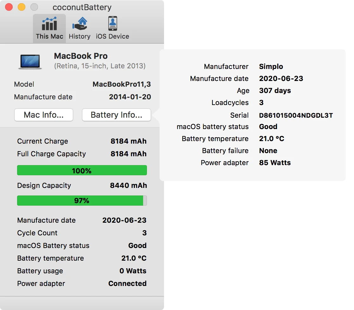354x310 pixels.
Task: Select the model value MacBookPro11,3
Action: point(122,84)
